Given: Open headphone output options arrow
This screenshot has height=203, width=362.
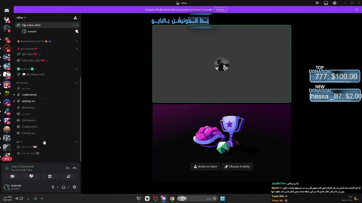Looking at the screenshot, I should [68, 187].
